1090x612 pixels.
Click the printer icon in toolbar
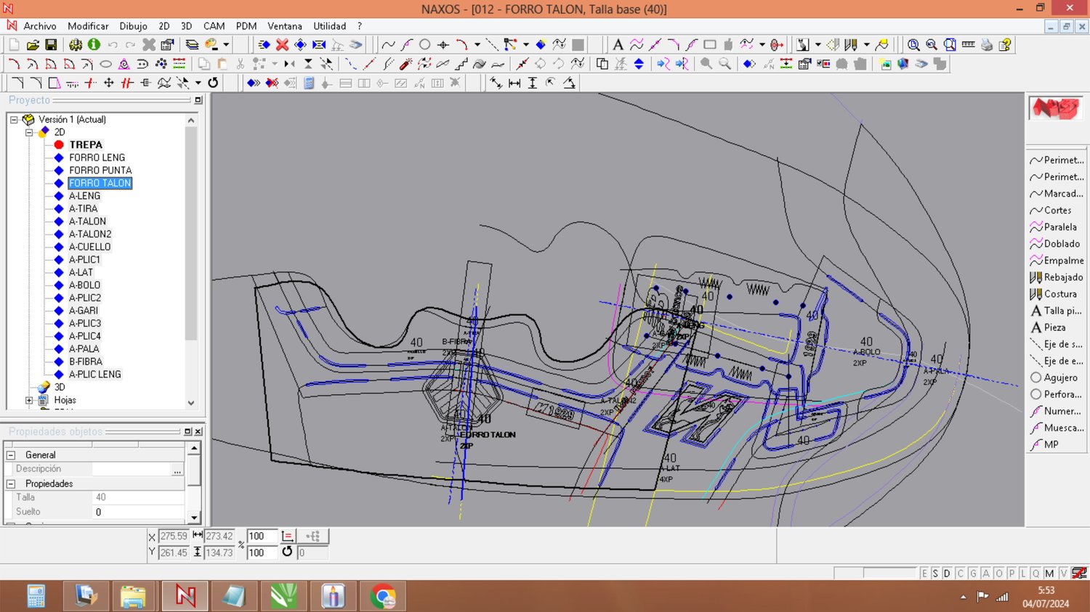[986, 45]
